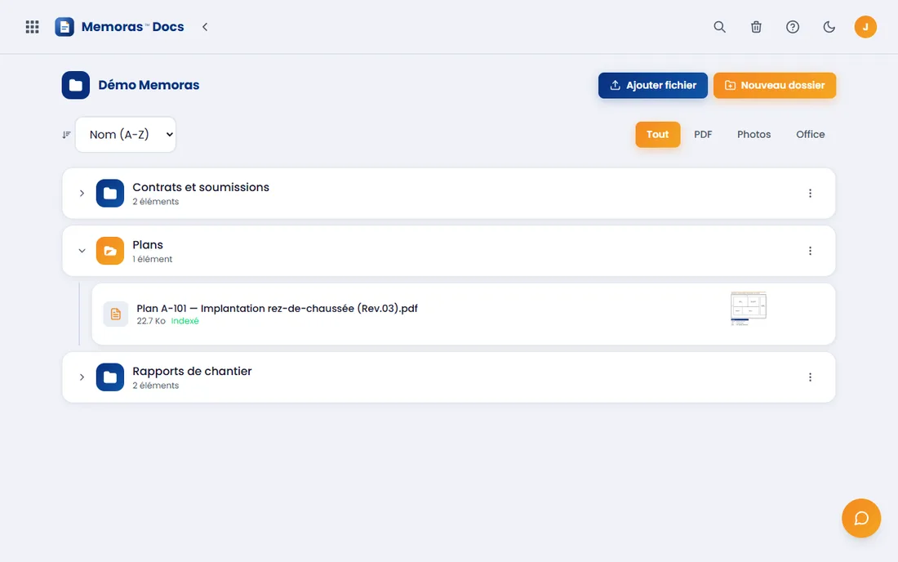Image resolution: width=898 pixels, height=562 pixels.
Task: Select the Tout filter tab
Action: [x=657, y=135]
